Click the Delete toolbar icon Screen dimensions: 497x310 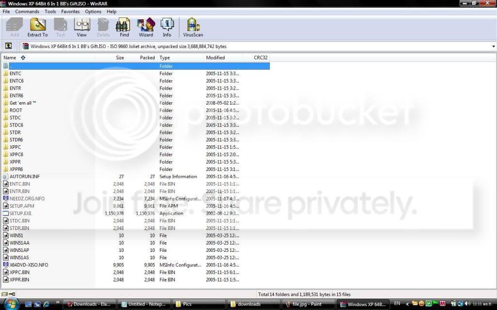tap(103, 27)
